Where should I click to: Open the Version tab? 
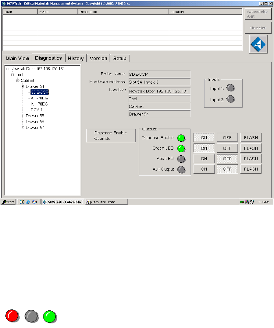click(x=98, y=58)
